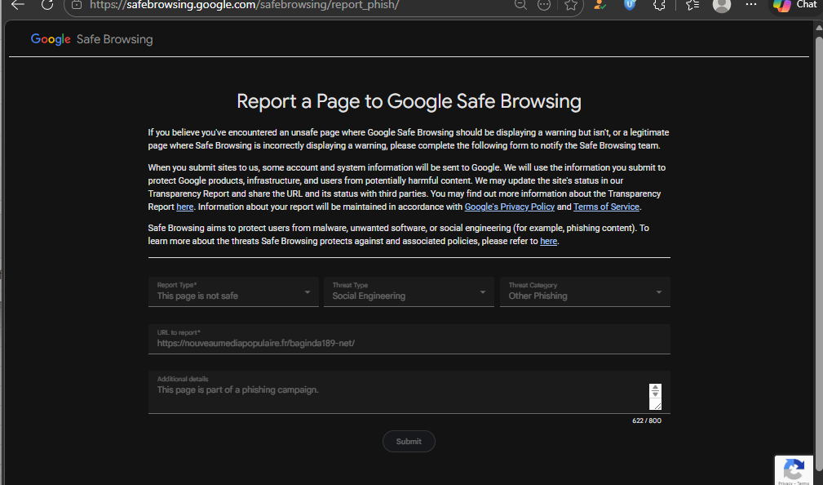Open browser settings three-dot menu
The image size is (823, 485).
point(751,4)
